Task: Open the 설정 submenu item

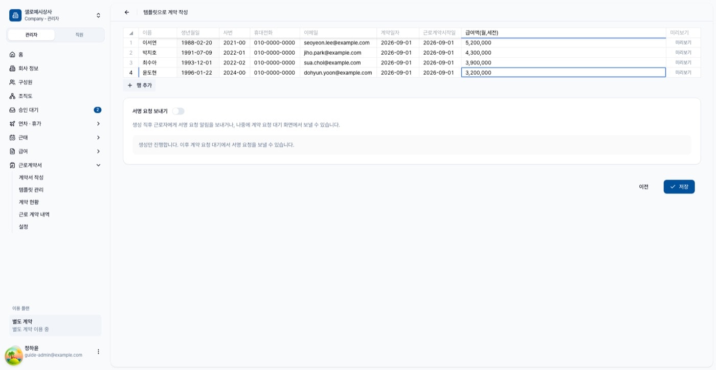Action: point(24,226)
